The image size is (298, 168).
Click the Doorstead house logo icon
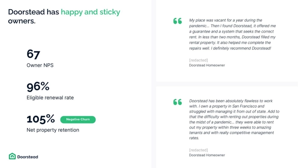[12, 156]
